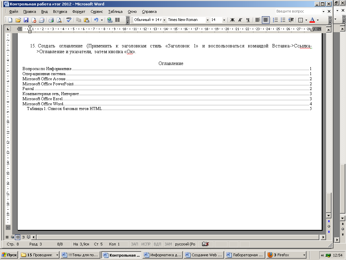Image resolution: width=346 pixels, height=260 pixels.
Task: Expand border style dropdown arrow
Action: pyautogui.click(x=306, y=20)
